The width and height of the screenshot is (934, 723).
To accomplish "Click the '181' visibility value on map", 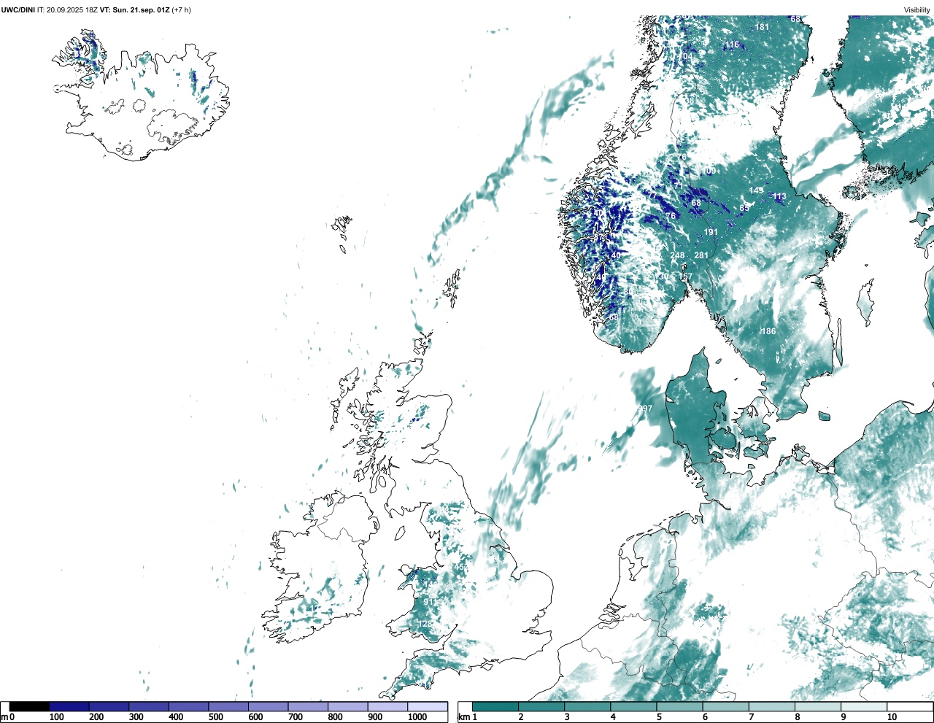I will tap(762, 27).
